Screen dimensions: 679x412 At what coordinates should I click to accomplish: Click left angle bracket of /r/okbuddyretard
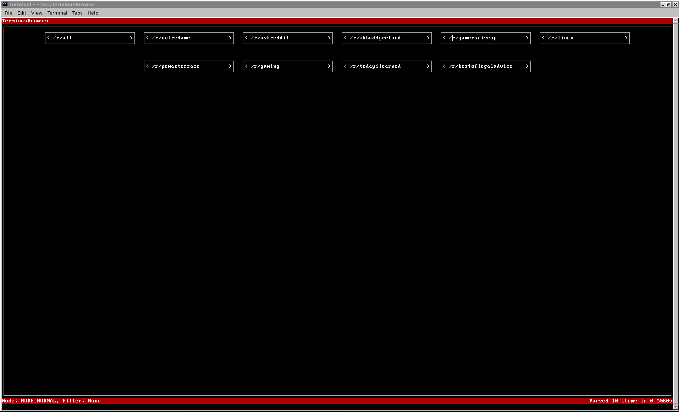tap(346, 38)
